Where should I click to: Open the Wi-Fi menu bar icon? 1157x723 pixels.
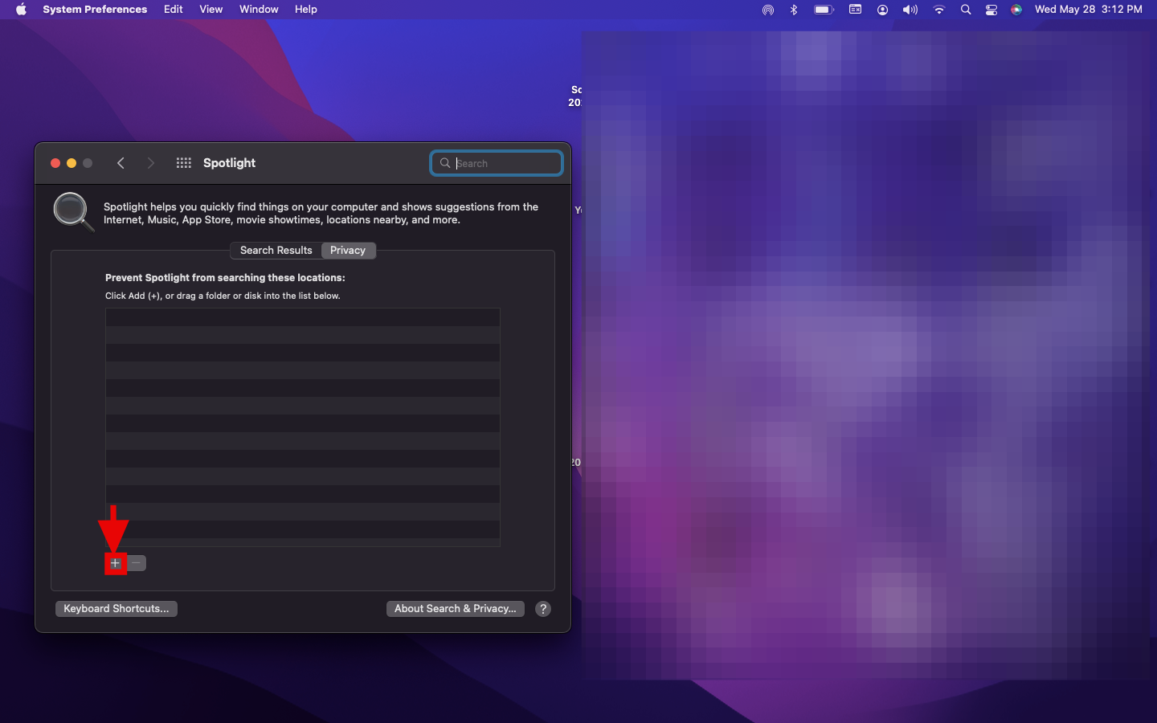pyautogui.click(x=938, y=10)
